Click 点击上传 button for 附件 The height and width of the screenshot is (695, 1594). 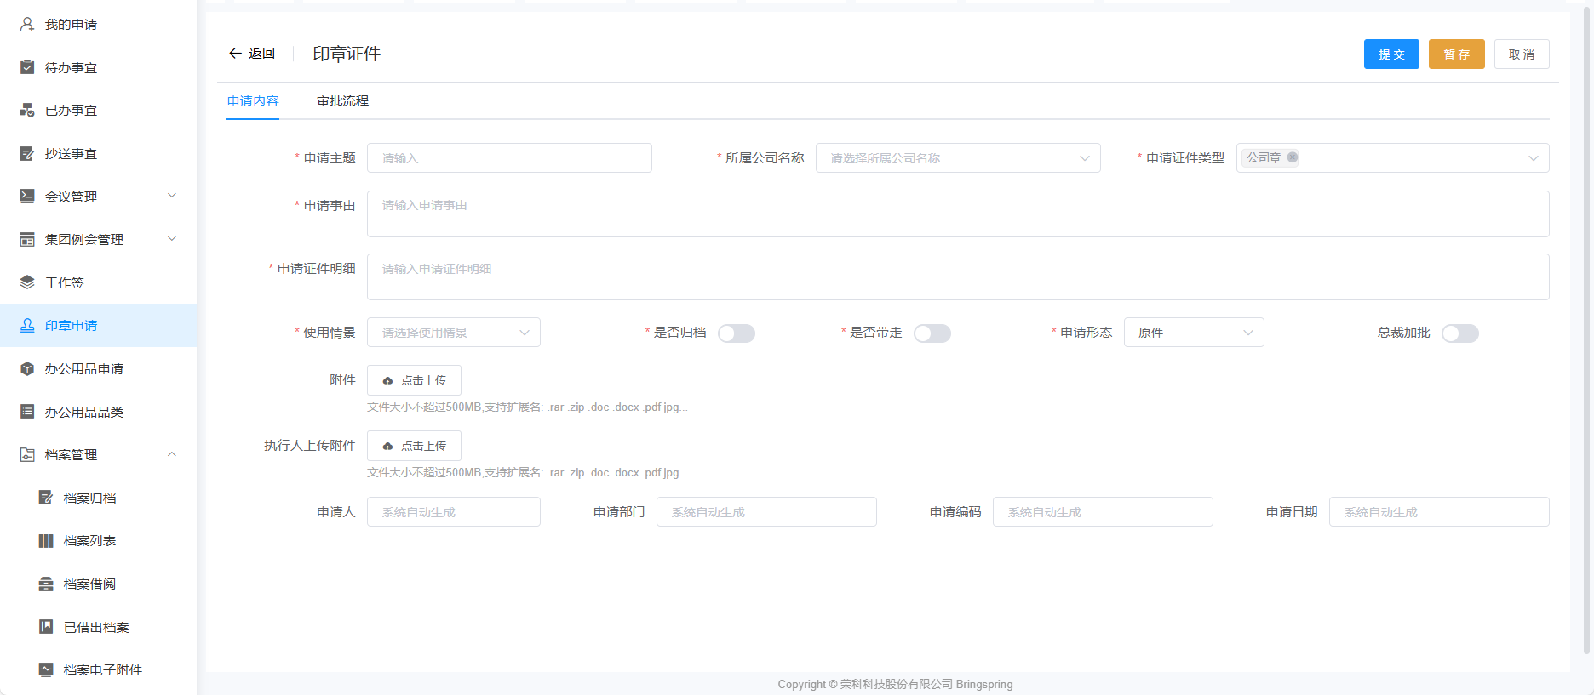(x=414, y=380)
